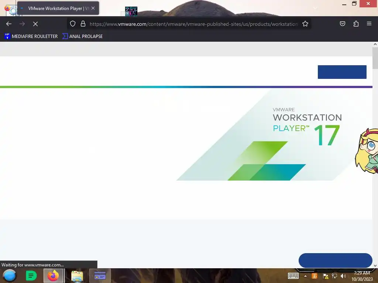Click the address bar URL
378x283 pixels.
[x=193, y=24]
